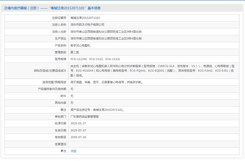Viewport: 245px width, 161px height.
Task: Click the empty 变更情况 value cell
Action: click(x=154, y=144)
